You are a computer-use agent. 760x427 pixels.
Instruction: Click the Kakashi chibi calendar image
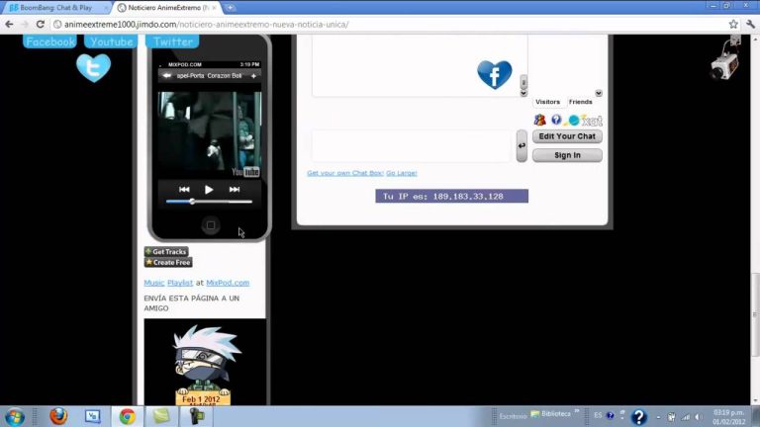(x=205, y=364)
